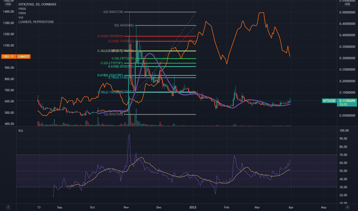
Task: Click the 13 date label on time axis
Action: click(x=39, y=207)
